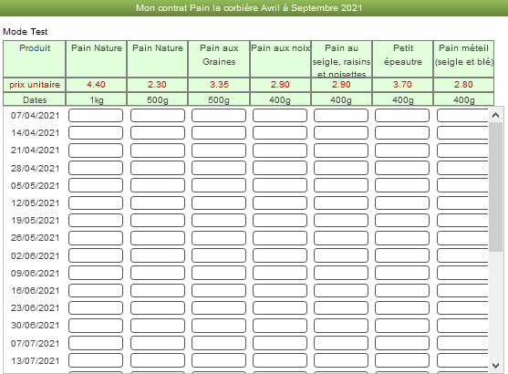This screenshot has height=374, width=508.
Task: Select Pain Nature 500g field for 14/04/2021
Action: (x=158, y=133)
